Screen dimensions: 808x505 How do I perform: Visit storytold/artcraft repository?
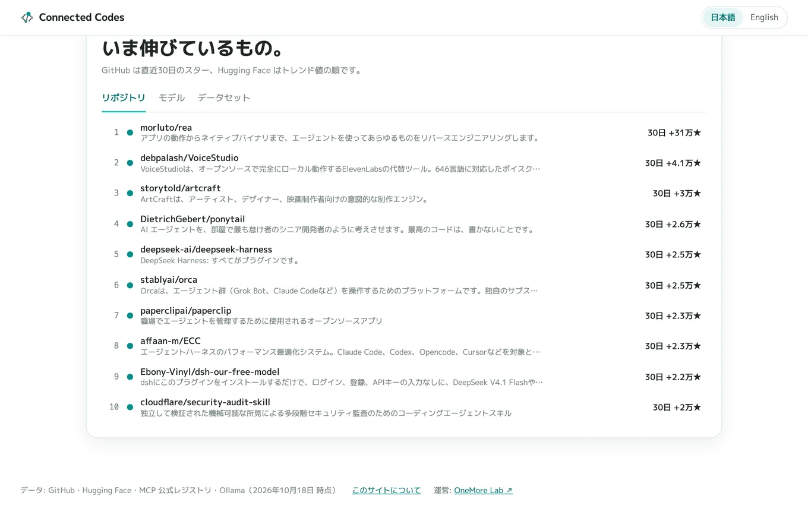click(x=181, y=188)
